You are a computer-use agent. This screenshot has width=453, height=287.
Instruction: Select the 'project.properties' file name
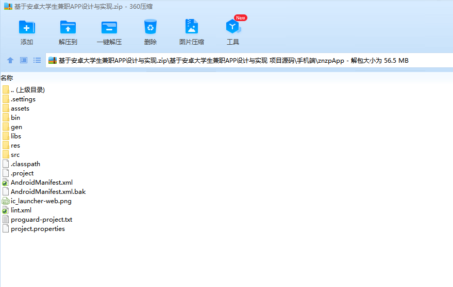(x=38, y=229)
